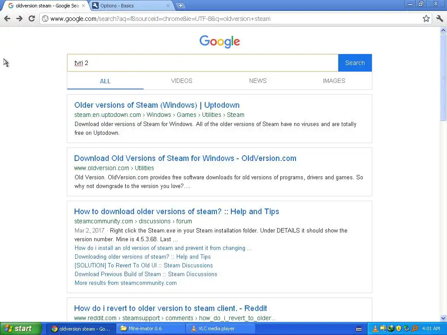The width and height of the screenshot is (447, 335).
Task: Open Chrome wrench settings menu
Action: point(440,19)
